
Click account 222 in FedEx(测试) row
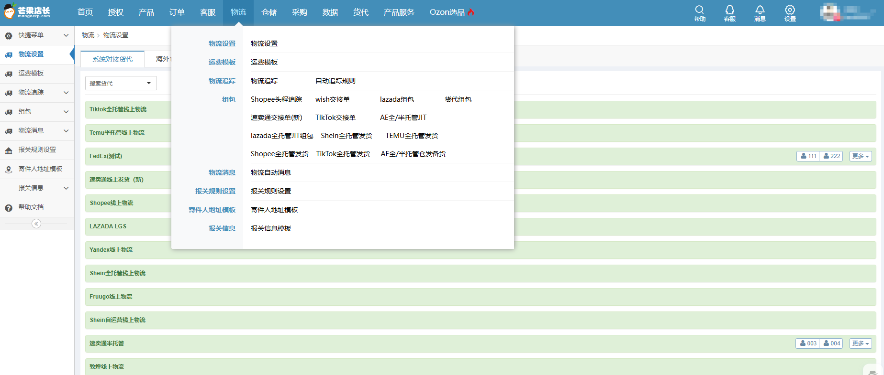831,156
